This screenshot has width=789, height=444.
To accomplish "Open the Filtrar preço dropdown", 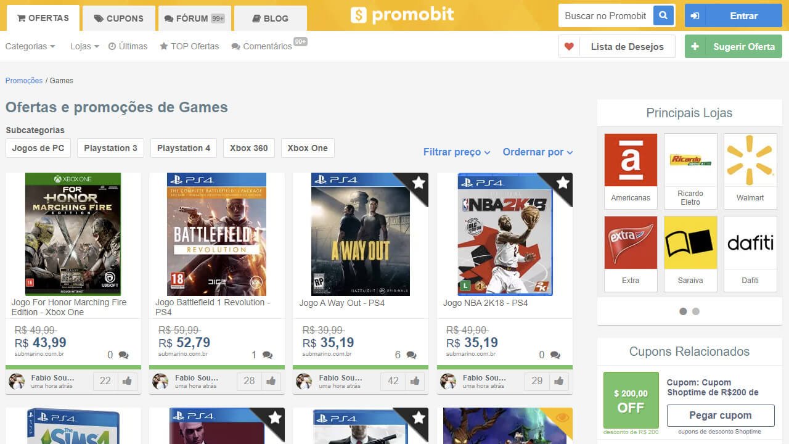I will click(457, 152).
